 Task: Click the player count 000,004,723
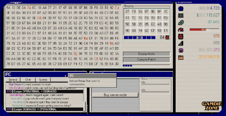[209, 8]
